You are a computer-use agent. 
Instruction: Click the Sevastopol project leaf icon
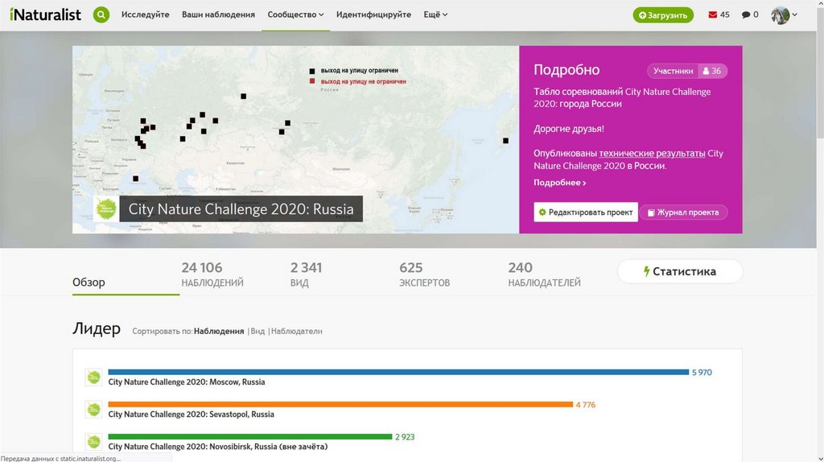click(x=93, y=409)
